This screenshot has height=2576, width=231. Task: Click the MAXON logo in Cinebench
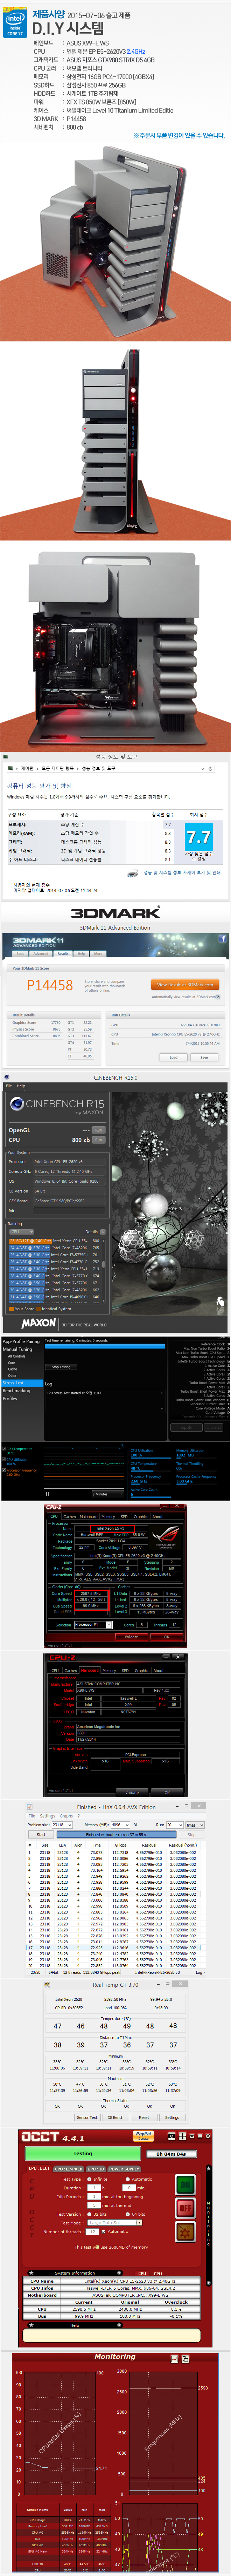point(39,1323)
